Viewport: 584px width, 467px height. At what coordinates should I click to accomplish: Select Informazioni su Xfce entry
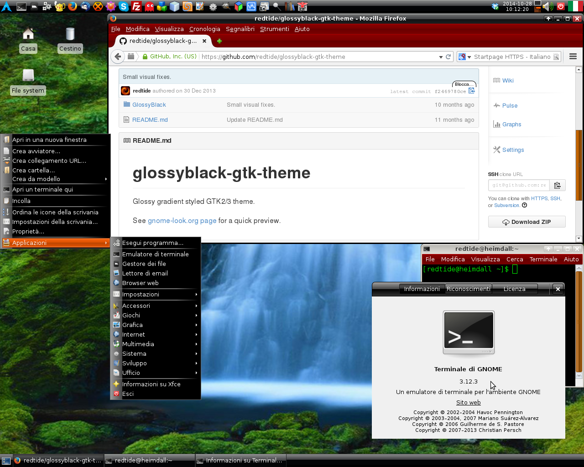(x=156, y=384)
